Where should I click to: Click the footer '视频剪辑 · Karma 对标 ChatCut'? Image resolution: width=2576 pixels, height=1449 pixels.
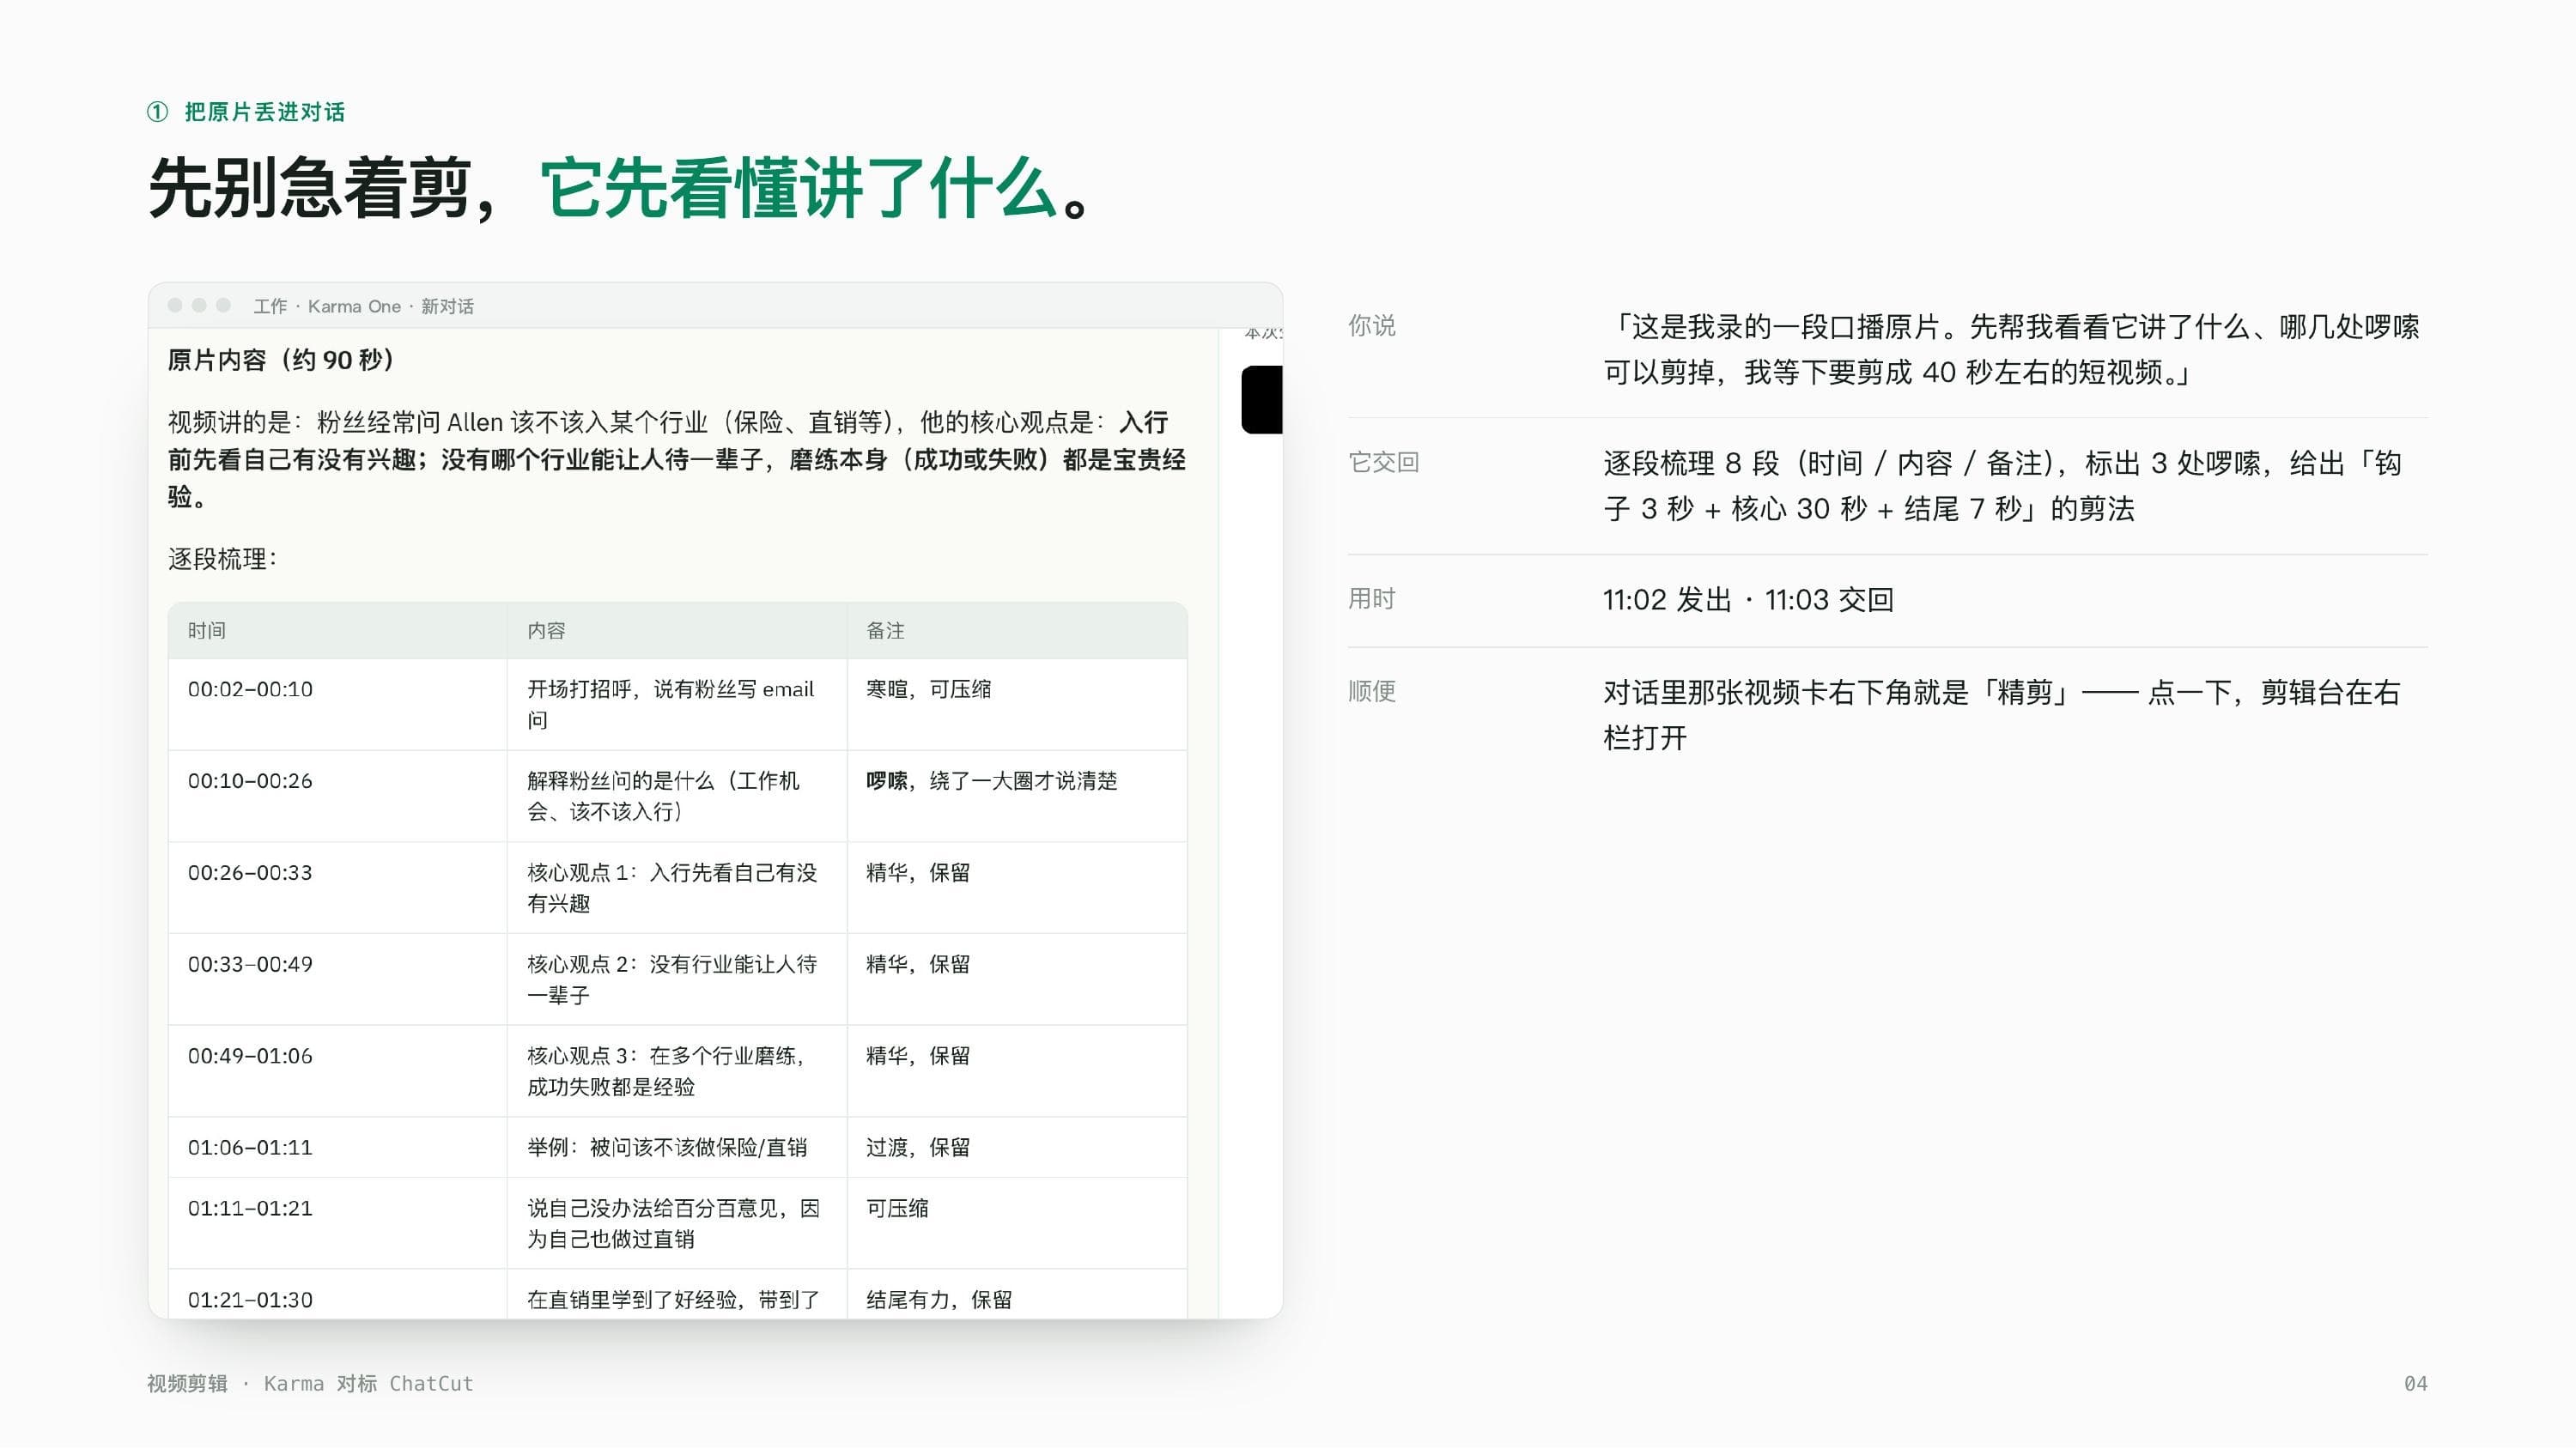point(310,1385)
